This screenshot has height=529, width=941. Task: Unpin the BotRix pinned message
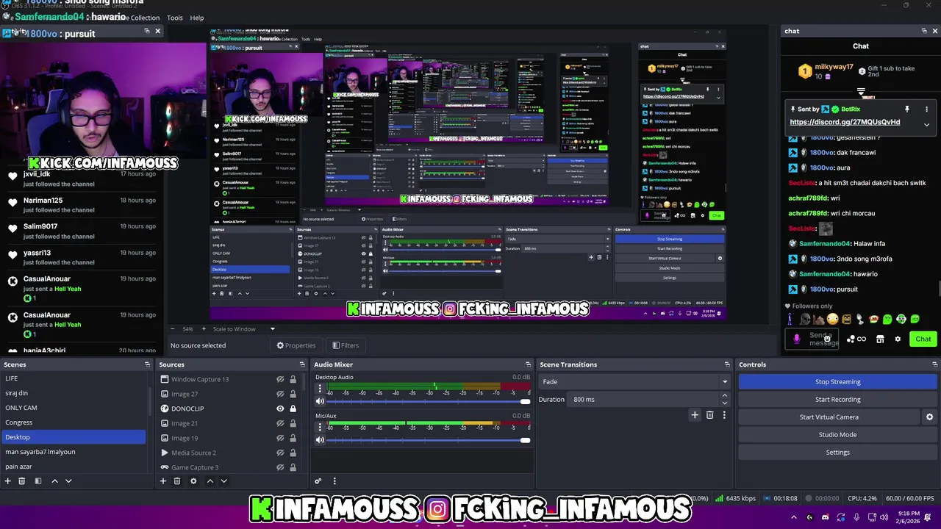907,109
